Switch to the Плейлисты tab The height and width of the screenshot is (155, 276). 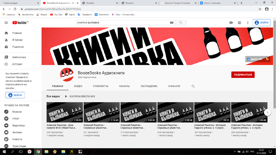(101, 86)
